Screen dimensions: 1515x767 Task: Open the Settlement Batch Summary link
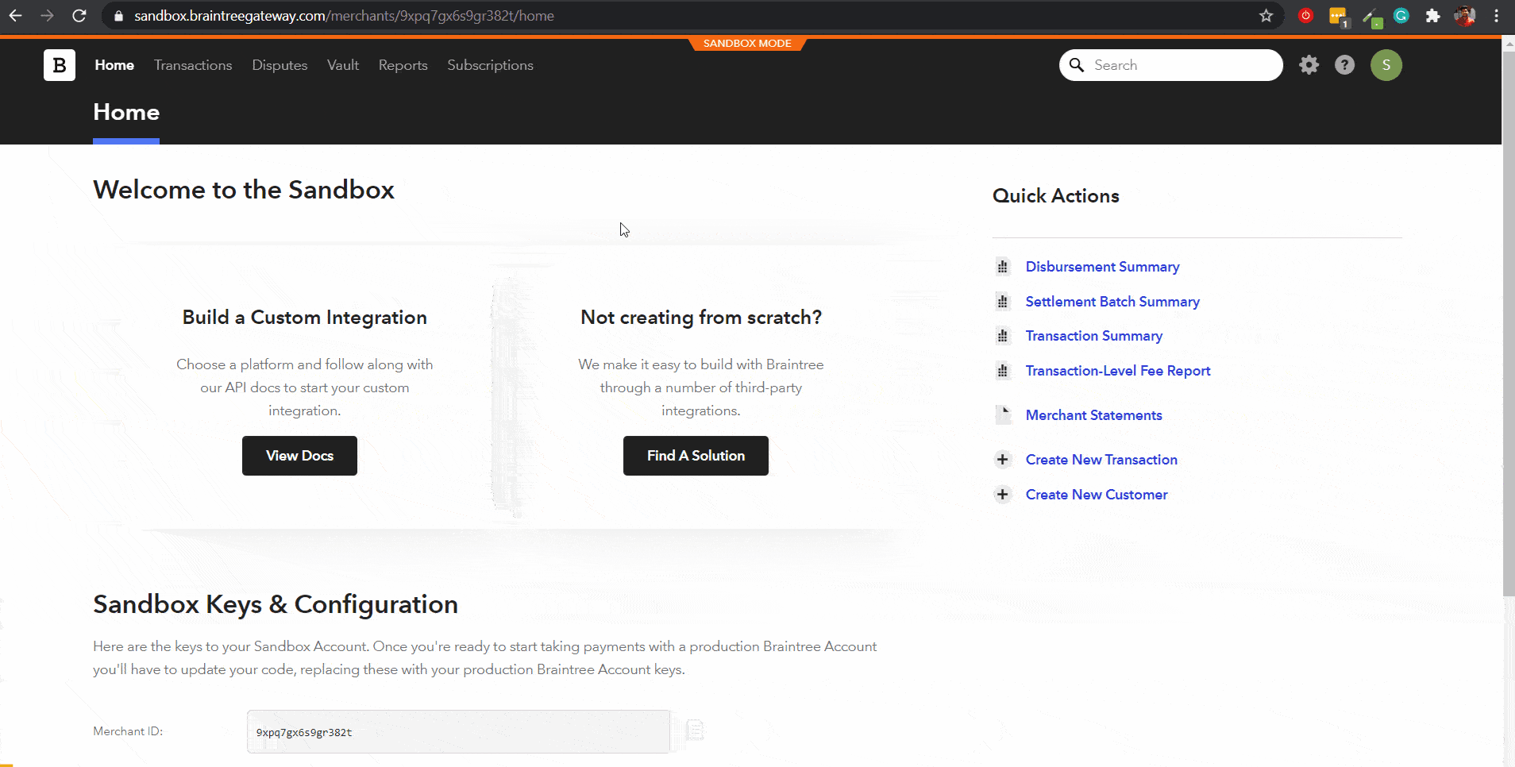click(1112, 302)
